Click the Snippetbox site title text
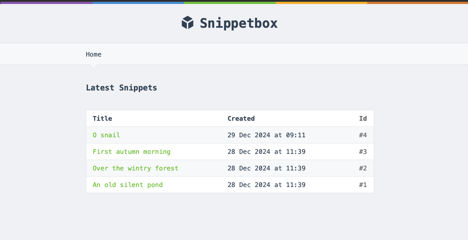 239,23
